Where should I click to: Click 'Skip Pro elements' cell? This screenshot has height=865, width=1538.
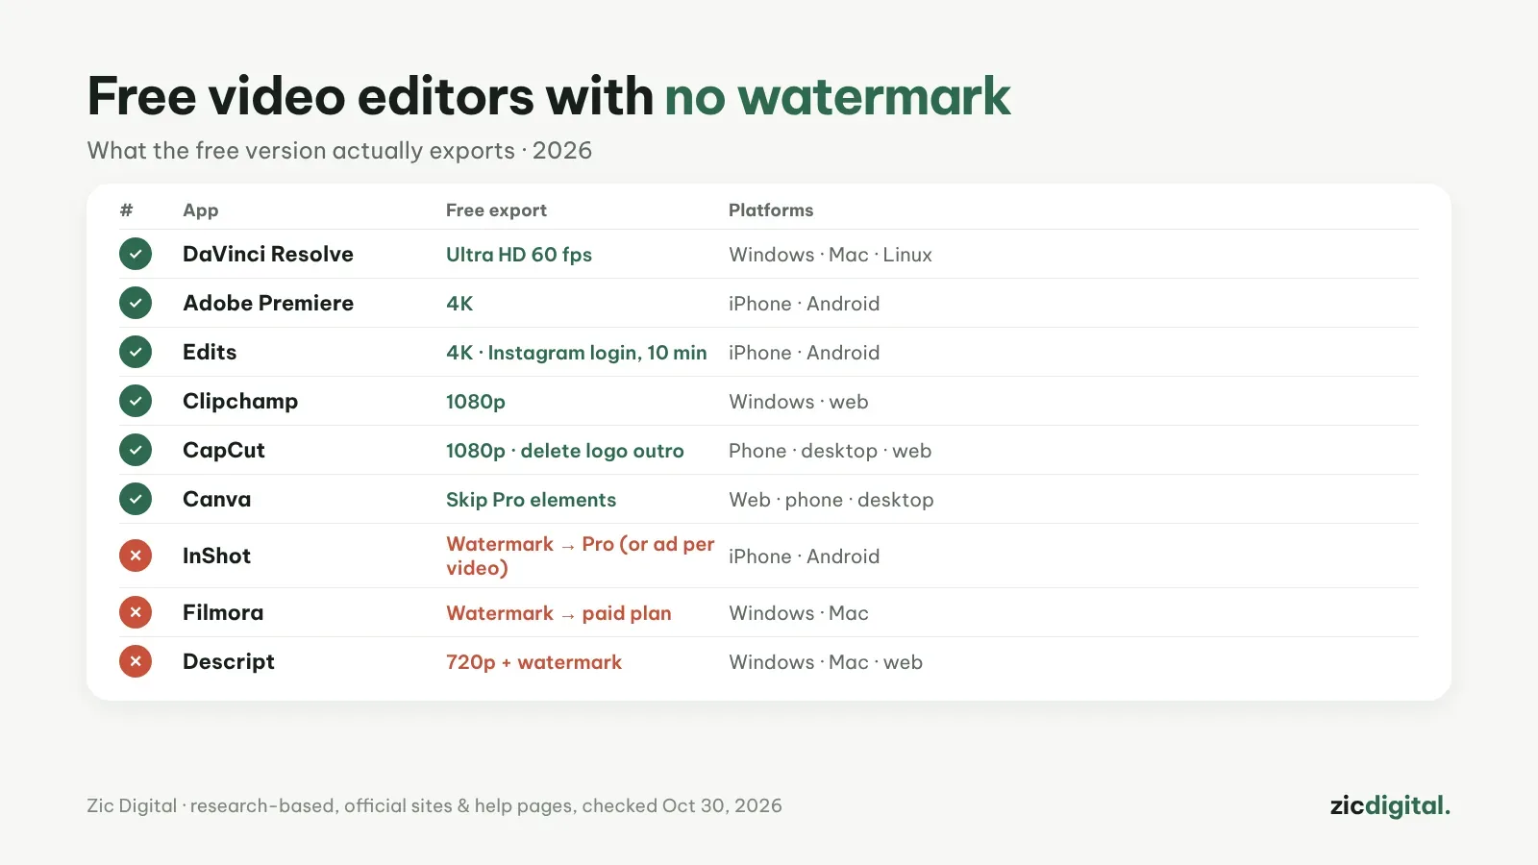tap(531, 500)
